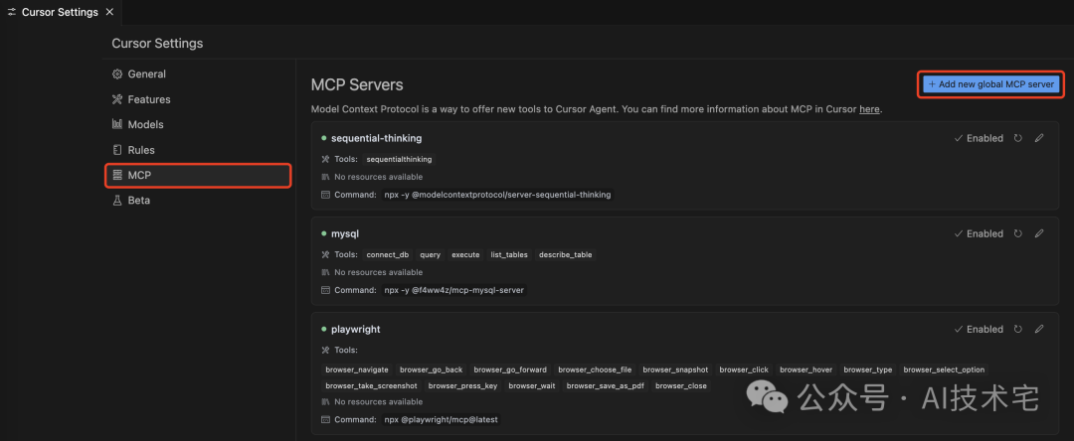The width and height of the screenshot is (1074, 441).
Task: Click the green status dot of sequential-thinking
Action: coord(324,138)
